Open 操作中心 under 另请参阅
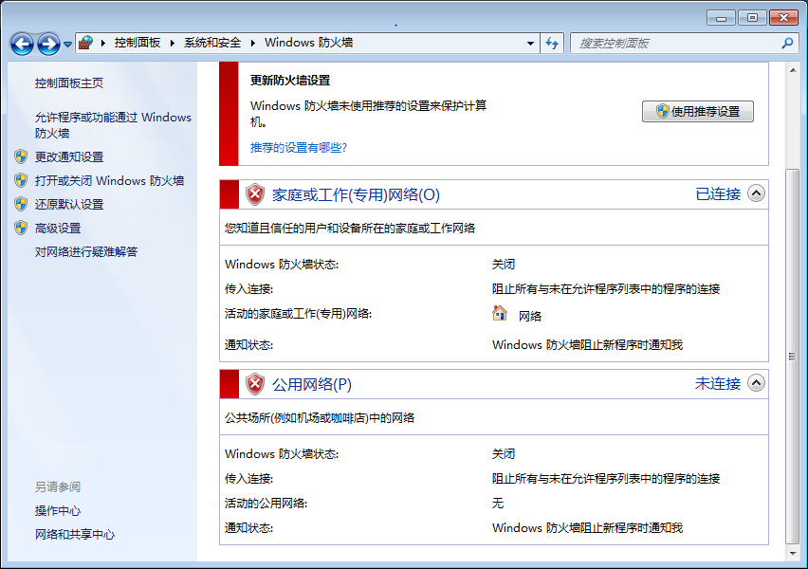This screenshot has width=808, height=569. pos(58,511)
